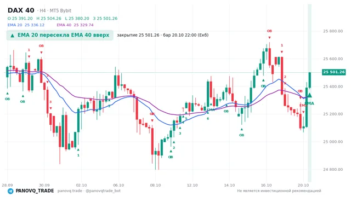Click the low value 'L 25 380.20'

tap(77, 18)
